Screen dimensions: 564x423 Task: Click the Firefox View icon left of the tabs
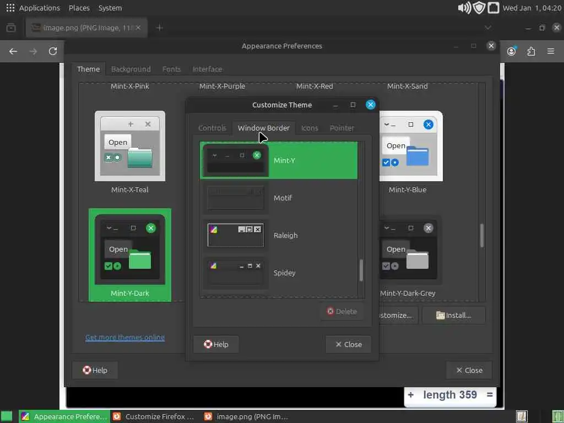(11, 28)
